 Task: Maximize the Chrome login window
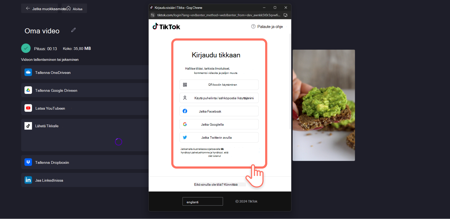(275, 7)
